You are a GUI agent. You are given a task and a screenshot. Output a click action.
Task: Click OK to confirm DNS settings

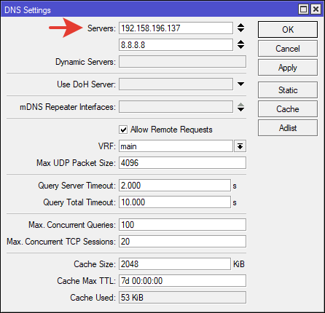click(288, 30)
